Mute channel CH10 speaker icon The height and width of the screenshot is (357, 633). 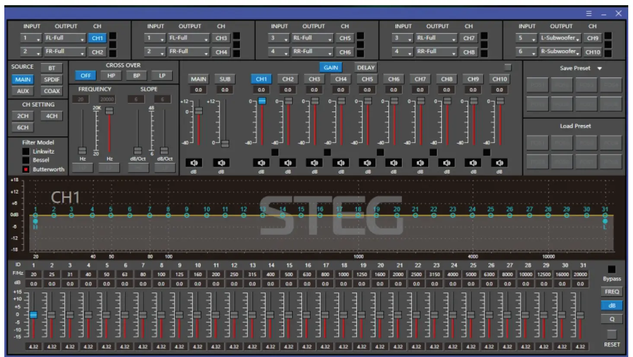click(499, 163)
